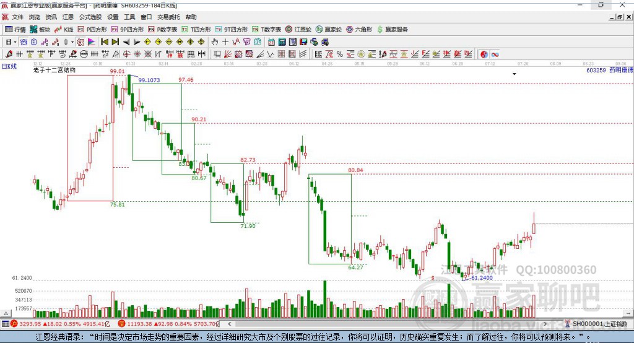Jump to last bar icon
The width and height of the screenshot is (634, 343).
(115, 42)
